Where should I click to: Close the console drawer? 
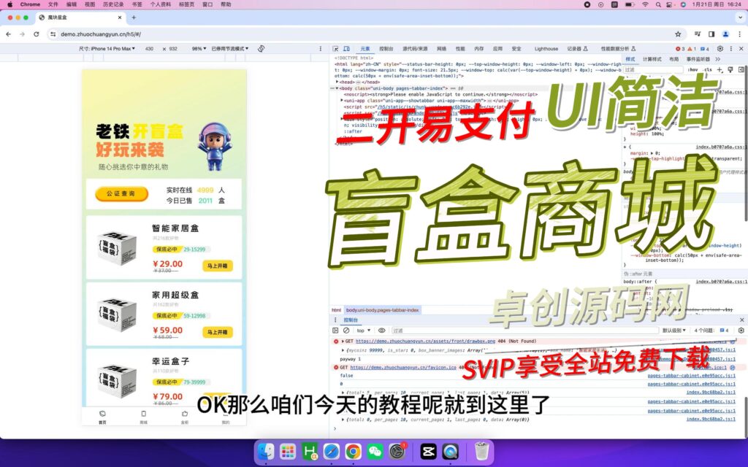point(742,320)
